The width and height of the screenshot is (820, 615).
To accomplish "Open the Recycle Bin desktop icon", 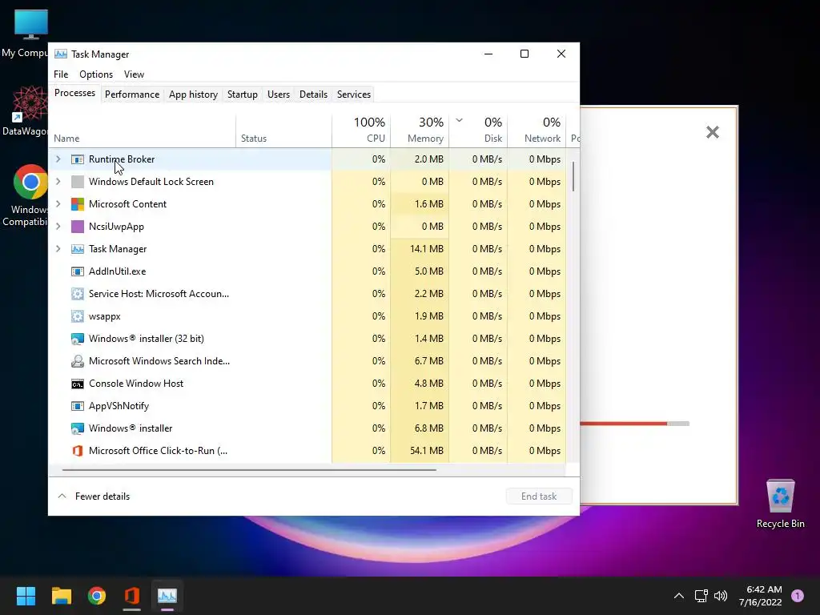I will pos(780,504).
